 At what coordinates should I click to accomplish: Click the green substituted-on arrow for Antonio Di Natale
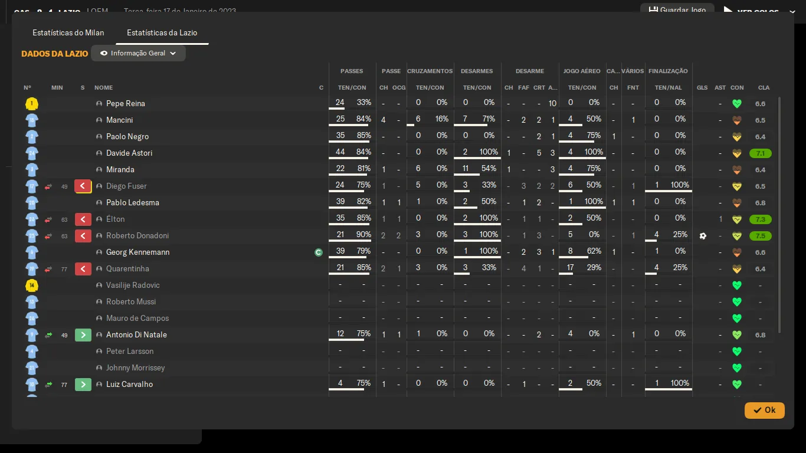83,335
